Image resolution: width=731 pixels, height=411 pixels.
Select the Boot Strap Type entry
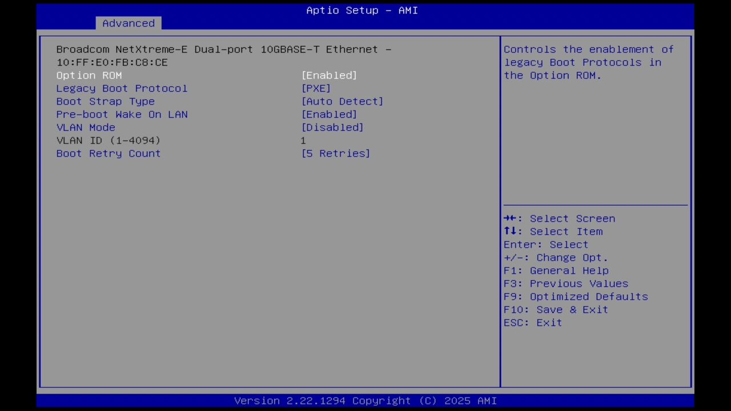pos(106,102)
